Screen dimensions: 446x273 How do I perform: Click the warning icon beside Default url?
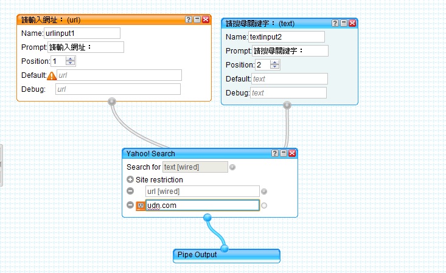[x=52, y=75]
